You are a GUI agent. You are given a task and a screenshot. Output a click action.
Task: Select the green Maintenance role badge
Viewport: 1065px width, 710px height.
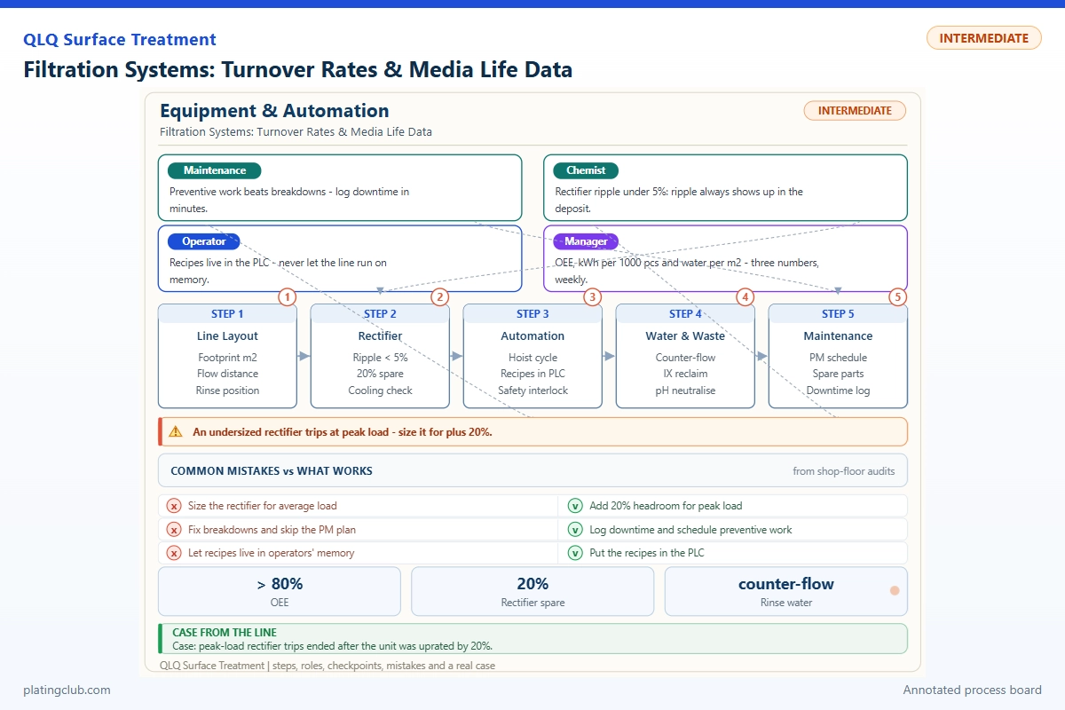(214, 170)
